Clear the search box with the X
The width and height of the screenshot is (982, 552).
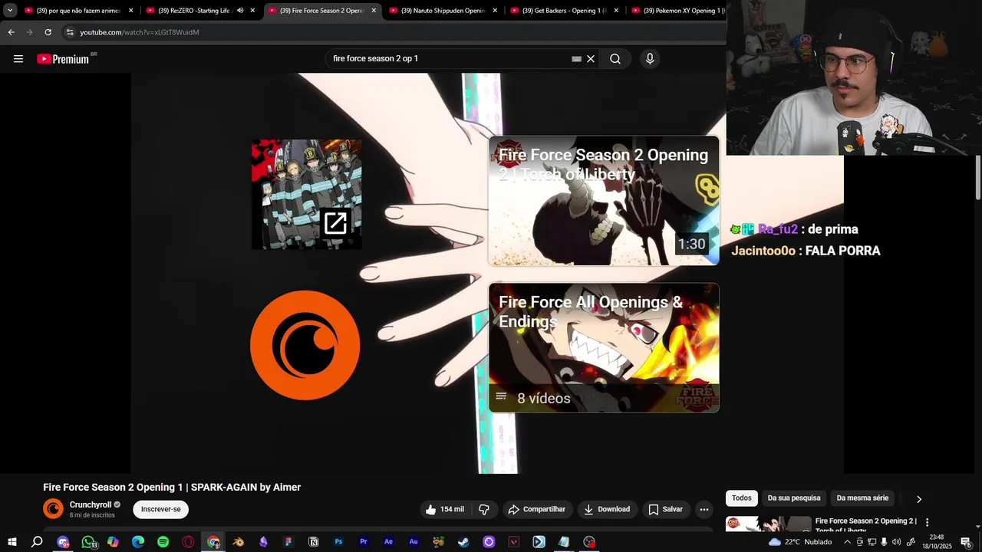pyautogui.click(x=591, y=59)
